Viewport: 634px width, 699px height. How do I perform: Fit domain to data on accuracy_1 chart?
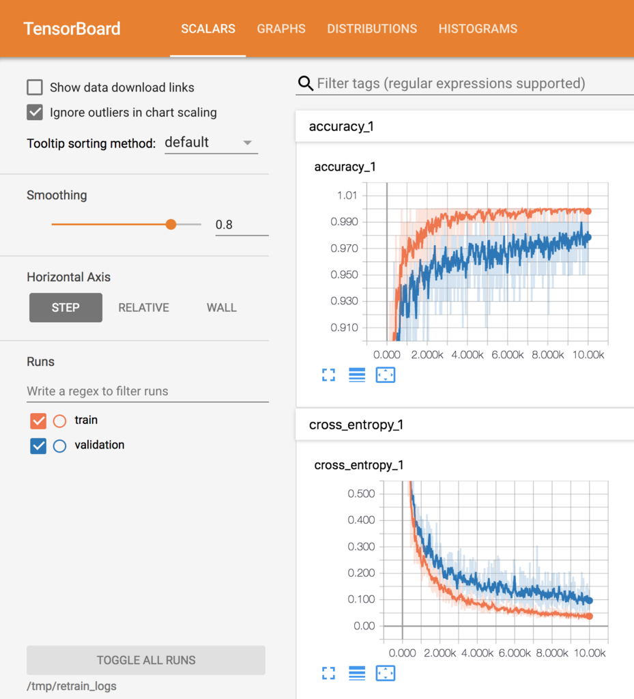click(x=386, y=375)
